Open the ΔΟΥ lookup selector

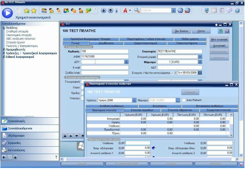point(126,62)
